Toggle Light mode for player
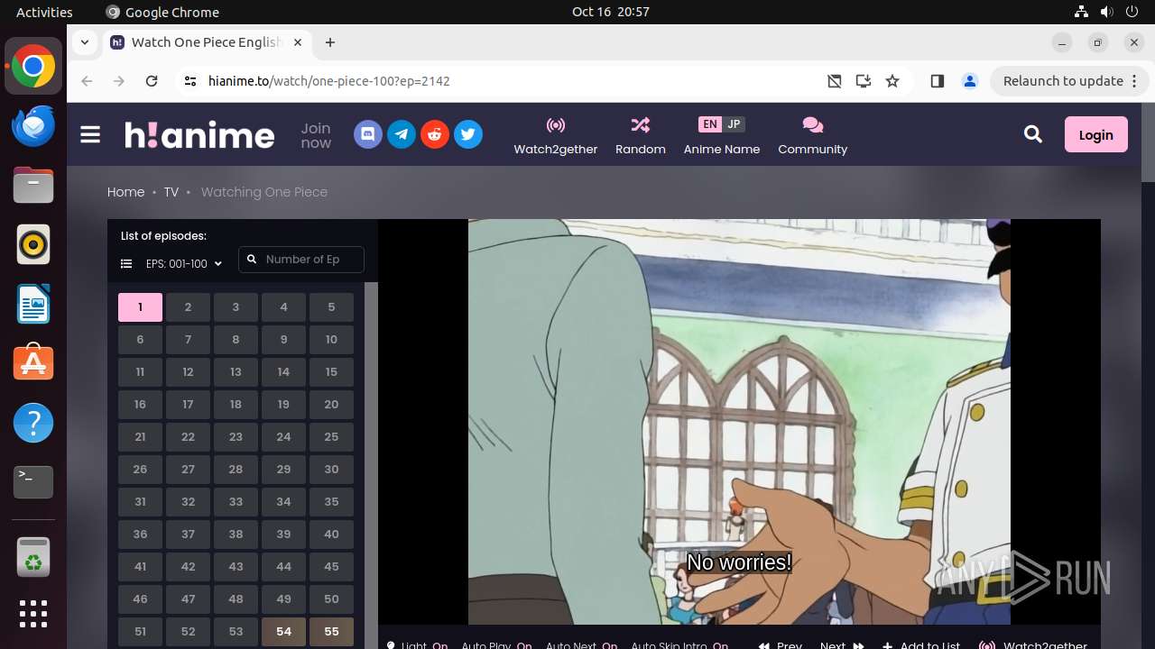The width and height of the screenshot is (1155, 649). point(417,645)
